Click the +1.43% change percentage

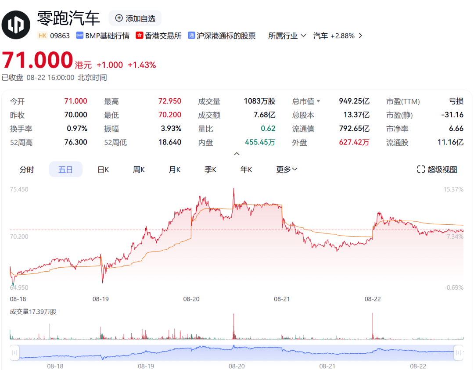tap(142, 65)
